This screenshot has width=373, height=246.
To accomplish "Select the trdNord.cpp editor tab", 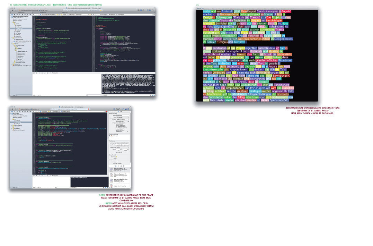I will 64,12.
